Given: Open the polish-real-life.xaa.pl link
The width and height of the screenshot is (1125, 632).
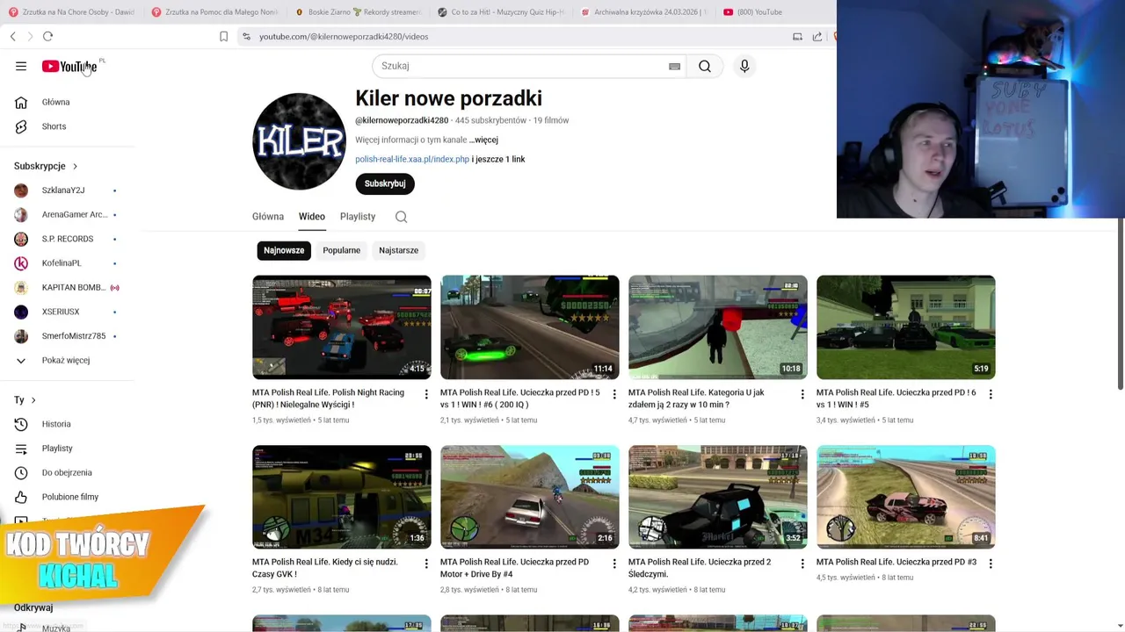Looking at the screenshot, I should [412, 160].
